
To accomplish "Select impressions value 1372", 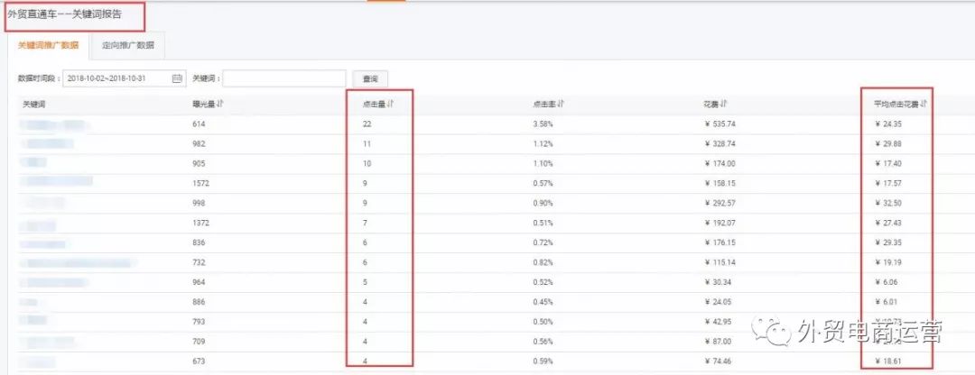I will tap(200, 223).
